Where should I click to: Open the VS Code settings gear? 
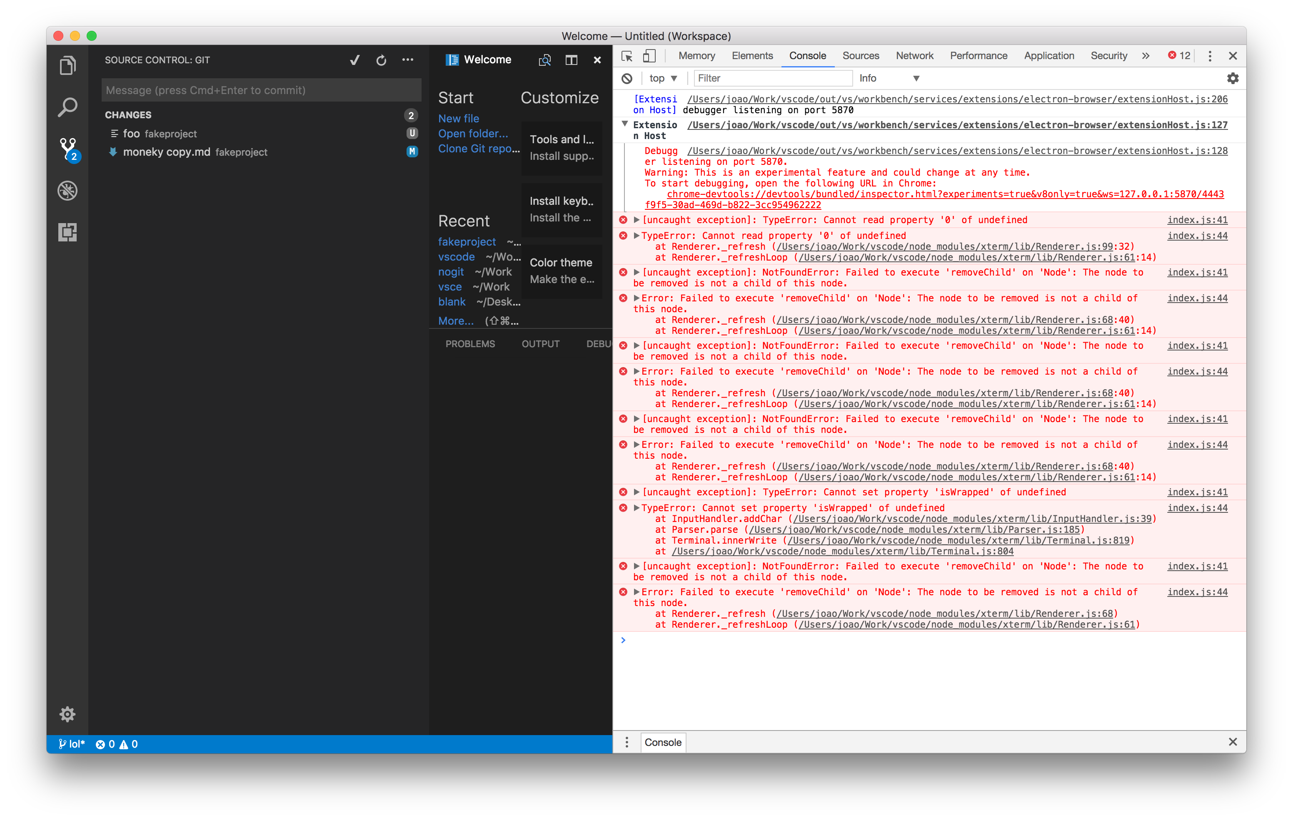67,714
